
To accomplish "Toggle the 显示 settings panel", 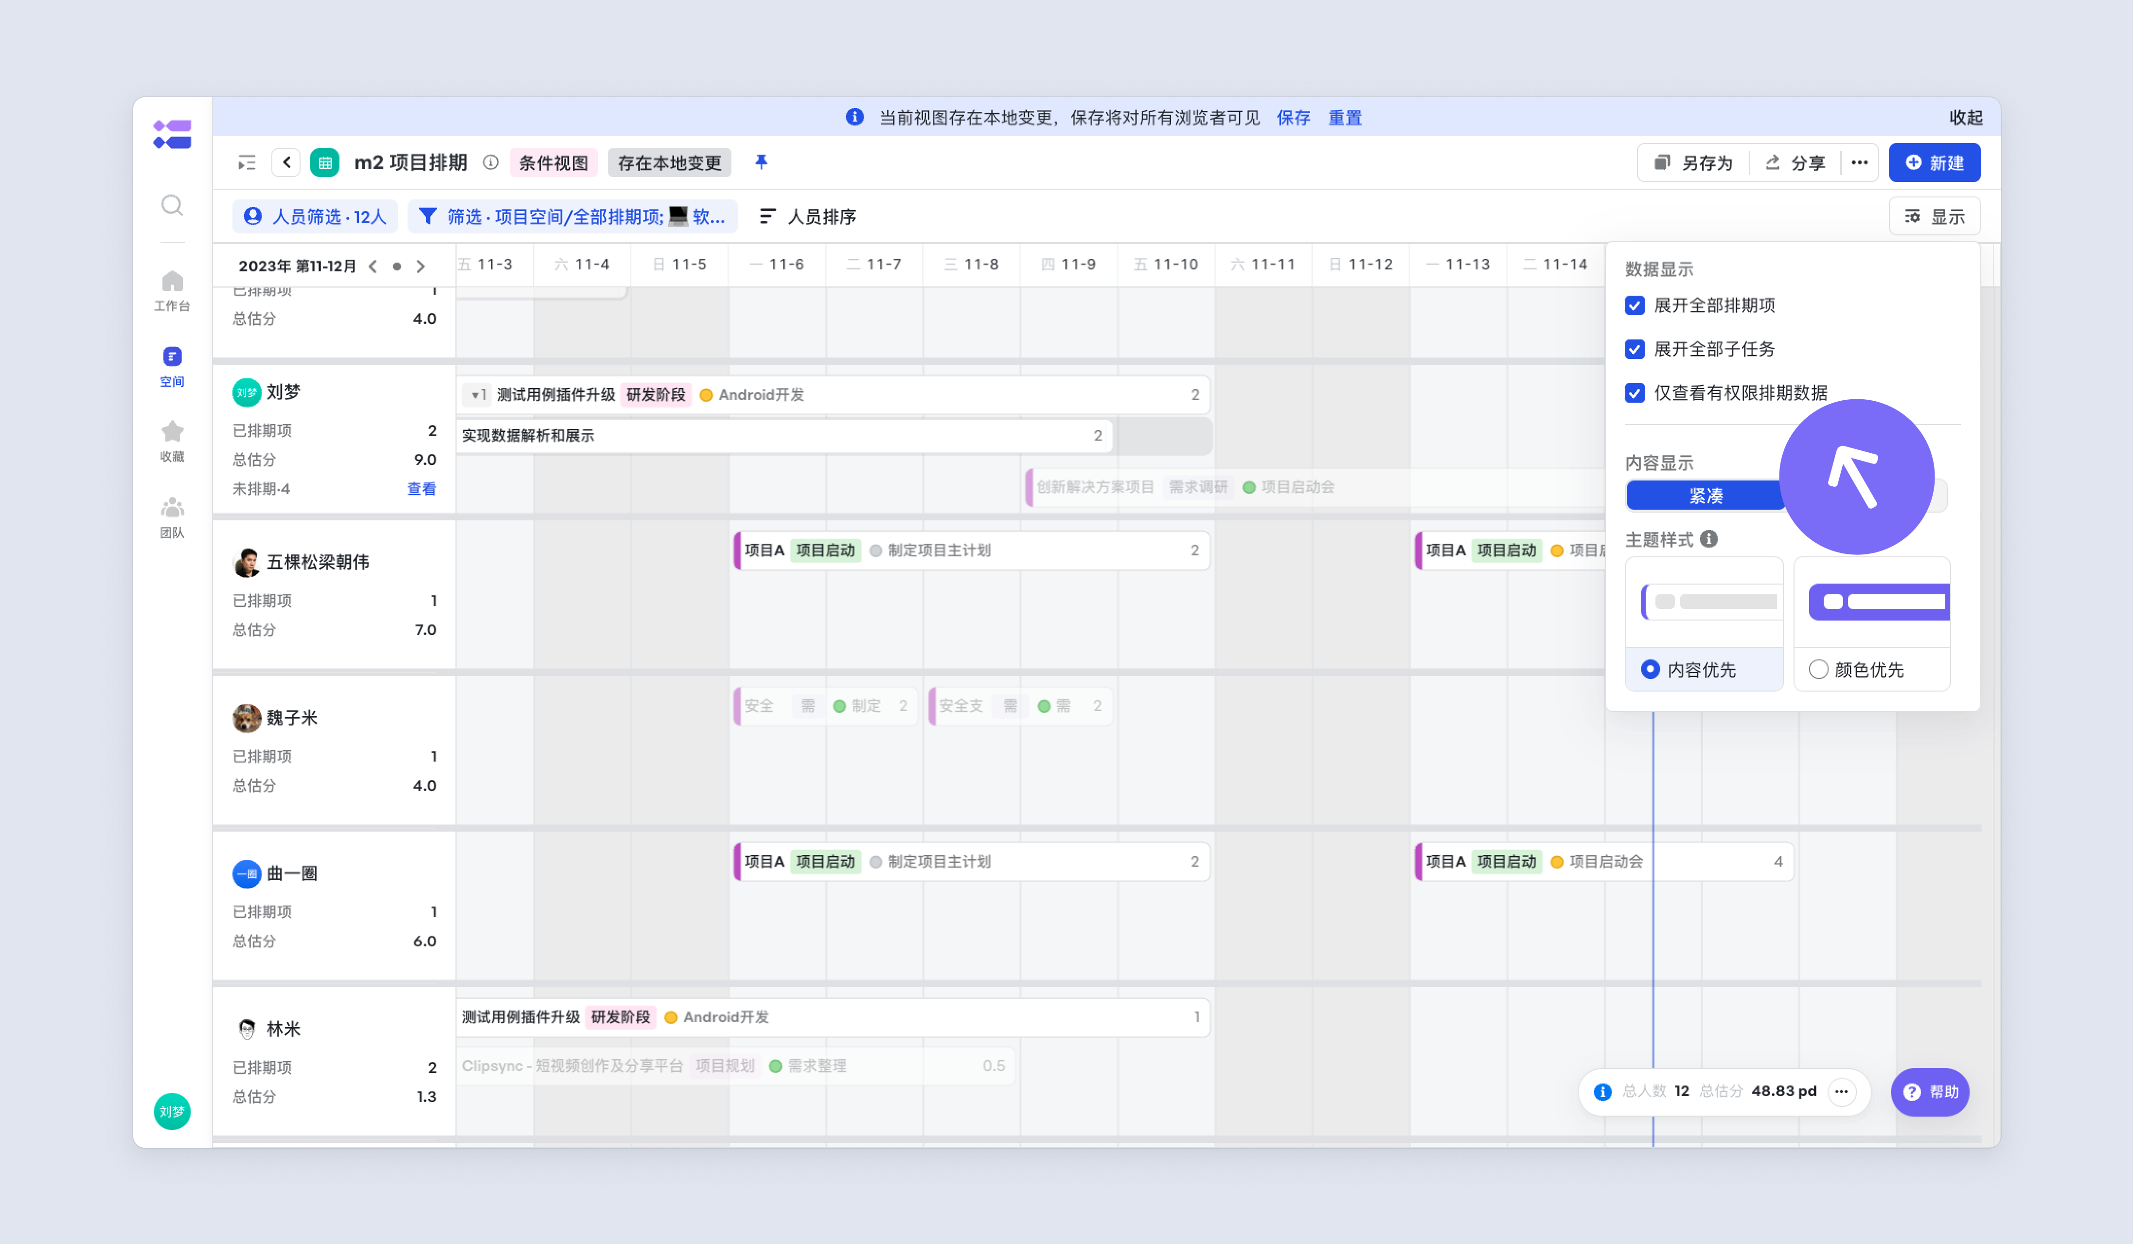I will click(1934, 216).
